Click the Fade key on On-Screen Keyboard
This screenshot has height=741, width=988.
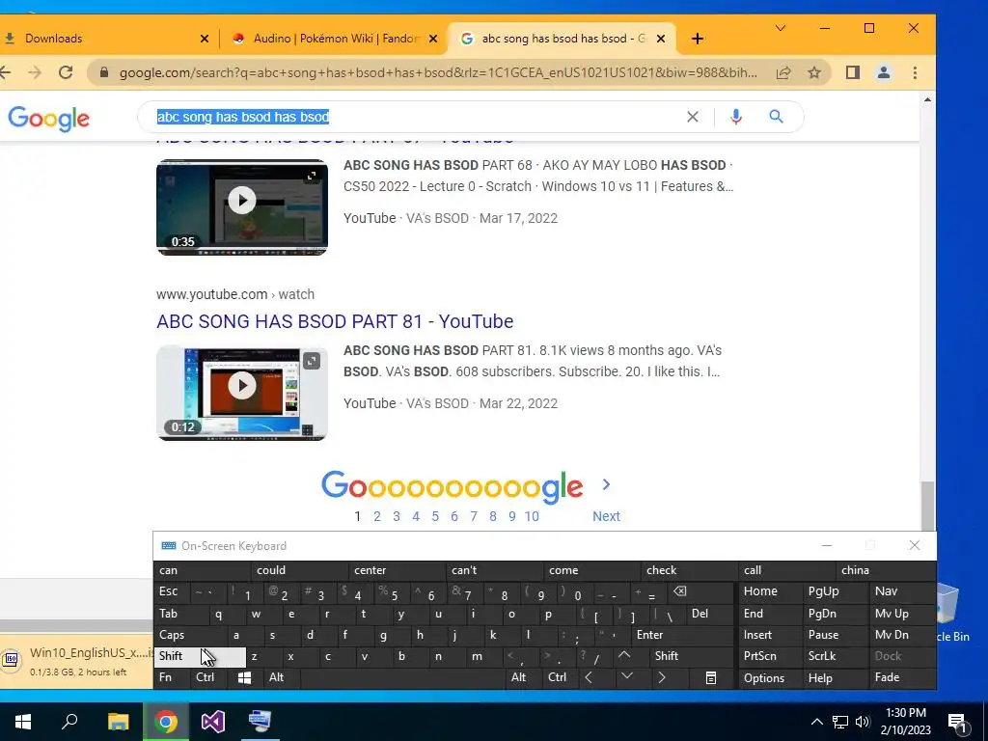pyautogui.click(x=903, y=677)
